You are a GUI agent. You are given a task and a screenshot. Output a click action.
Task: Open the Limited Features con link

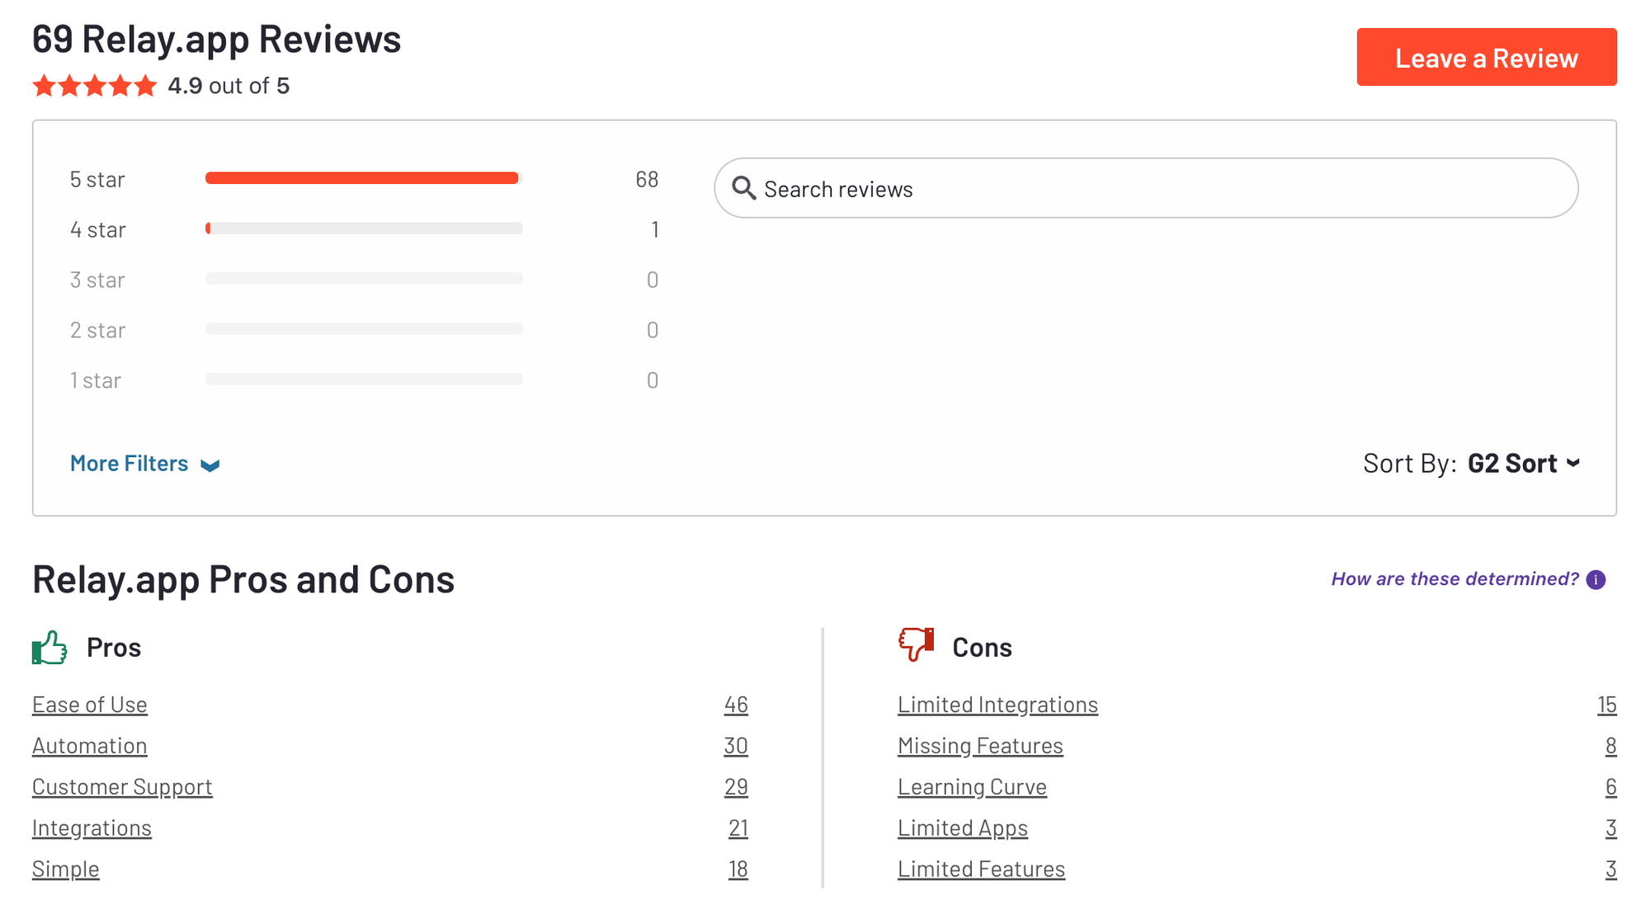tap(981, 870)
